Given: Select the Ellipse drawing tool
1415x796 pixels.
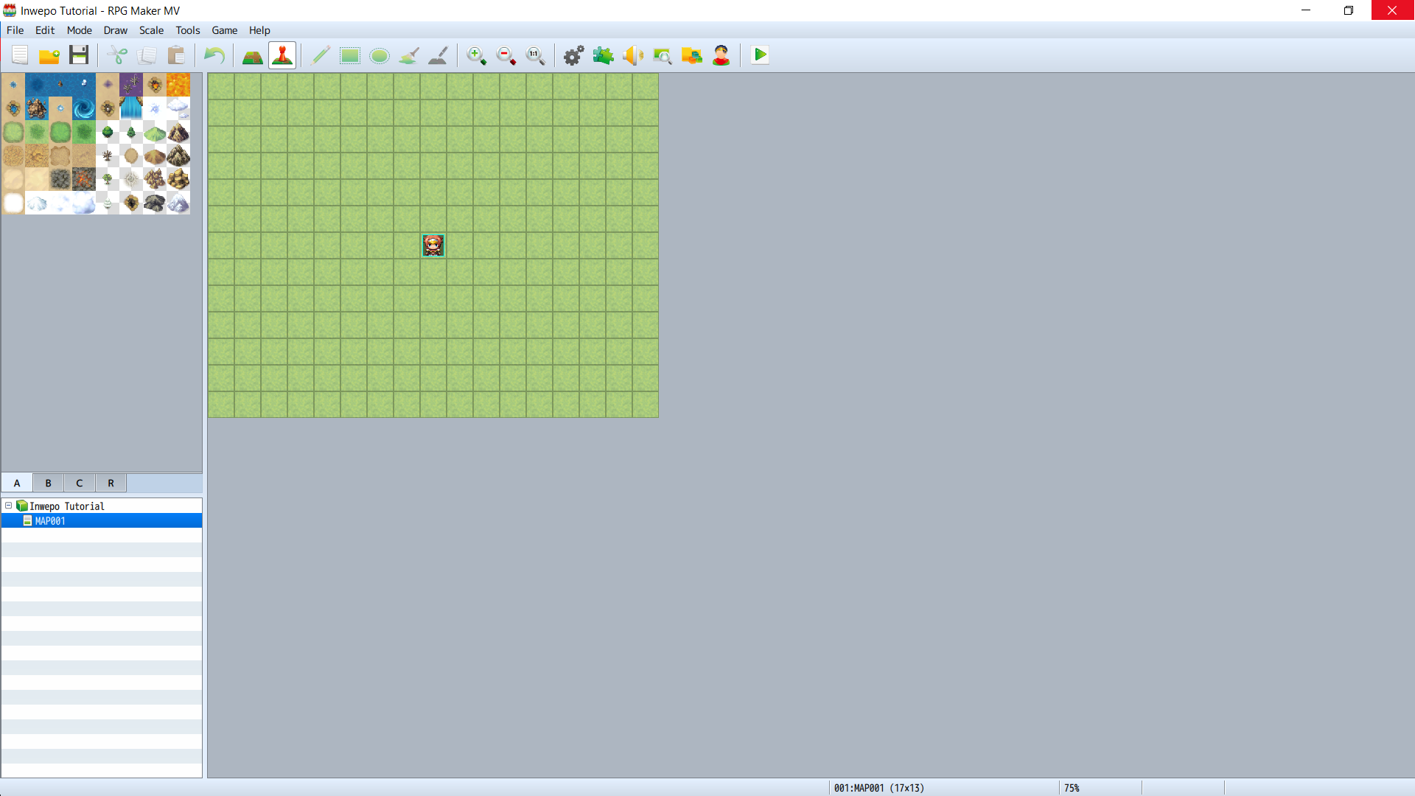Looking at the screenshot, I should [380, 56].
